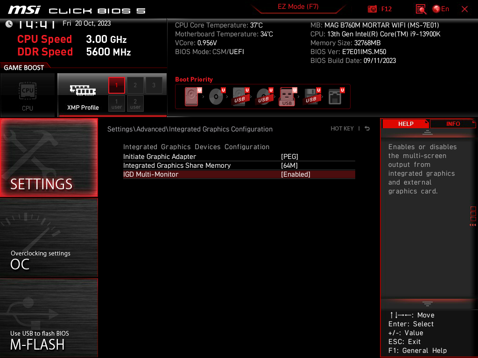Switch to the INFO tab
Image resolution: width=478 pixels, height=358 pixels.
pyautogui.click(x=453, y=124)
